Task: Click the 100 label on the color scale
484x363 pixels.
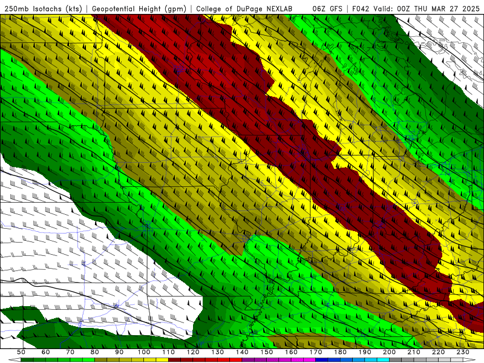Action: tap(144, 352)
